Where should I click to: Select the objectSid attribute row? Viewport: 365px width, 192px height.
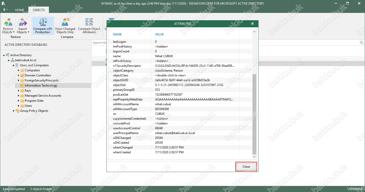(x=180, y=85)
